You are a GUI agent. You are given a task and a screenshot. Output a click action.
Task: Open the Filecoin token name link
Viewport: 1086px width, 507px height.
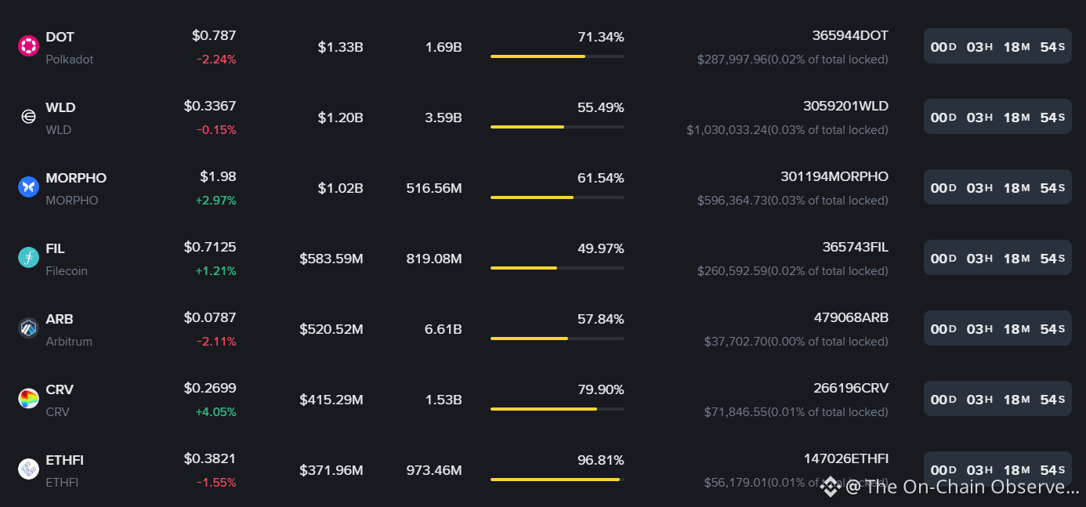point(67,271)
